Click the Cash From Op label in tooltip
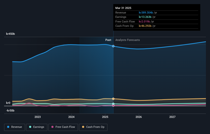Viewport: 210px width, 134px height. [x=124, y=26]
